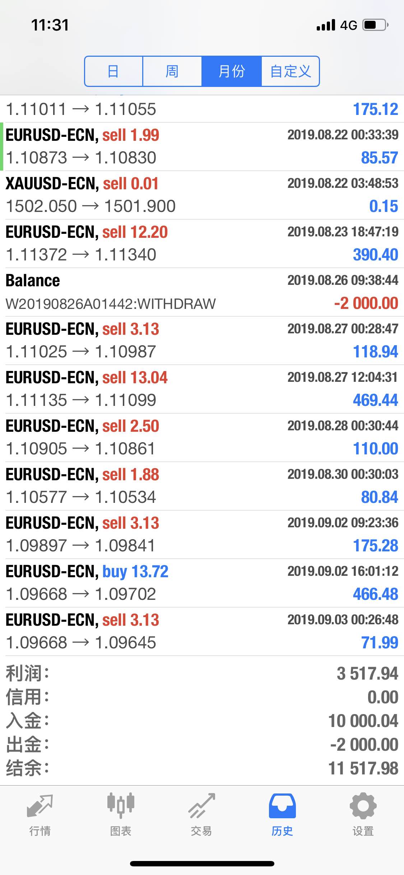This screenshot has width=404, height=875.
Task: Tap the 466.48 profit value
Action: point(375,594)
